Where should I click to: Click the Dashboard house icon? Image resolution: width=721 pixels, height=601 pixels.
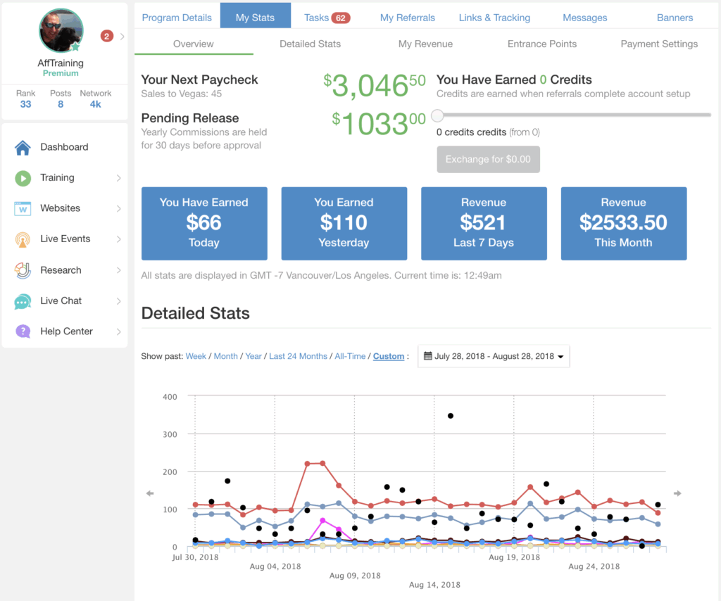pyautogui.click(x=23, y=147)
